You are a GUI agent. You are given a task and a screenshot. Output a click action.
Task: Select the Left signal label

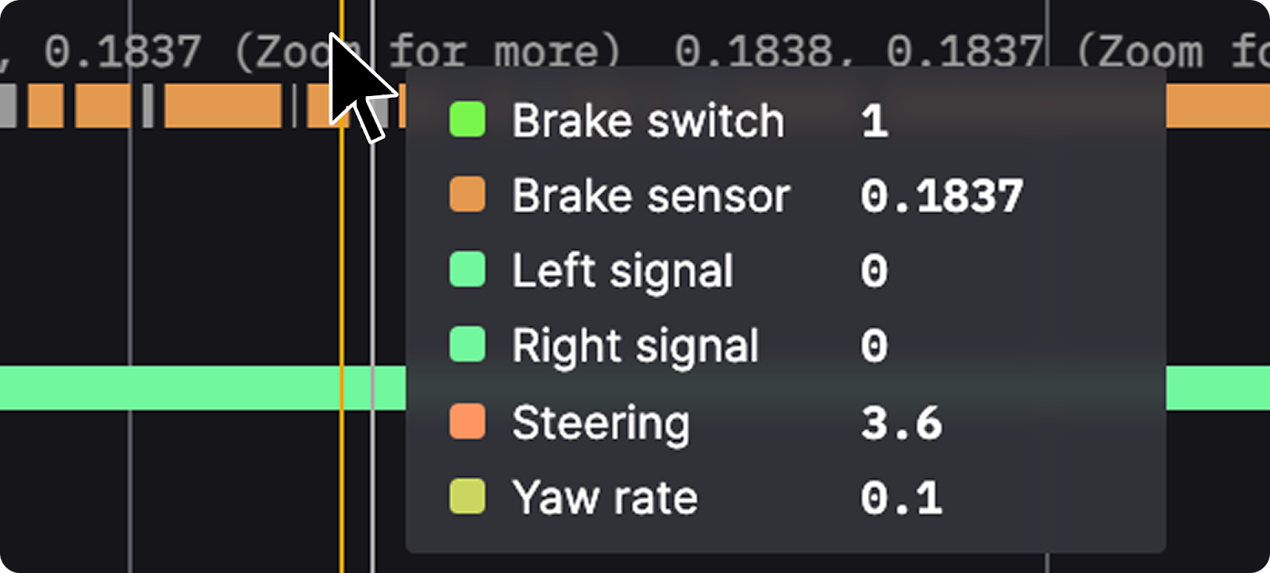point(622,271)
